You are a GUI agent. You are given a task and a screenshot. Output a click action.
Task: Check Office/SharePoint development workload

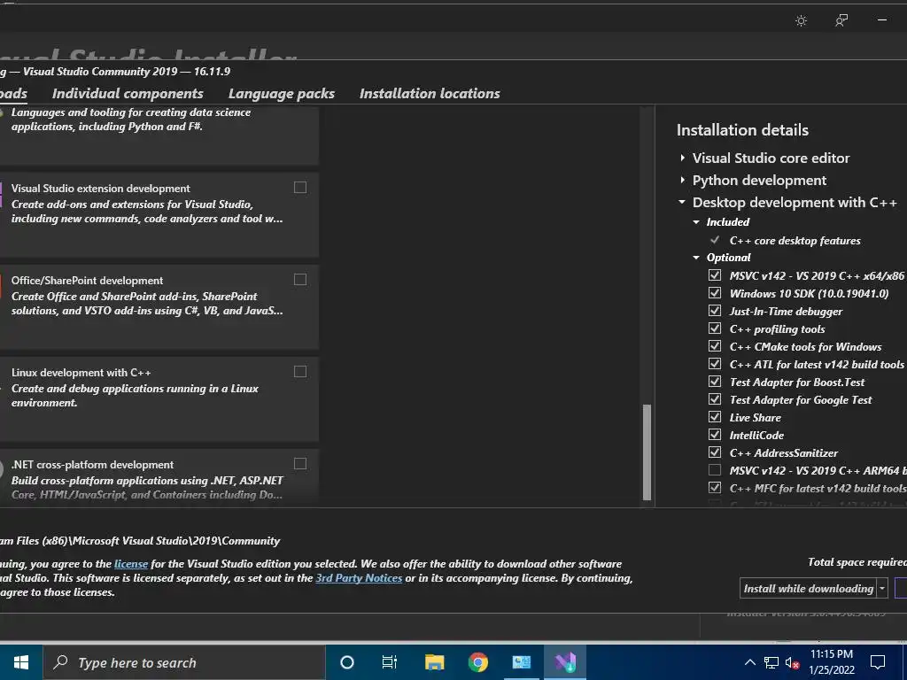click(x=300, y=280)
